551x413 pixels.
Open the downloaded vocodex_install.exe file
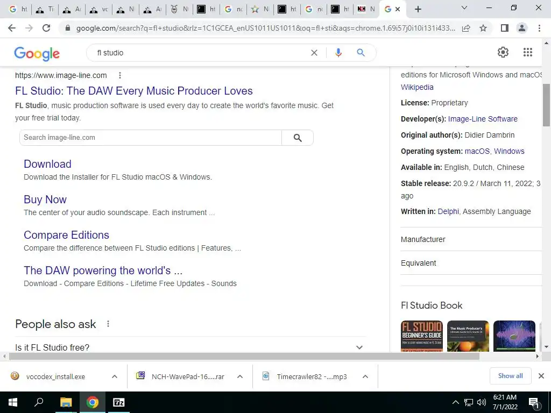pyautogui.click(x=55, y=376)
